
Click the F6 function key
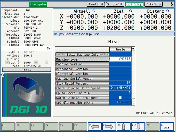click(x=80, y=127)
